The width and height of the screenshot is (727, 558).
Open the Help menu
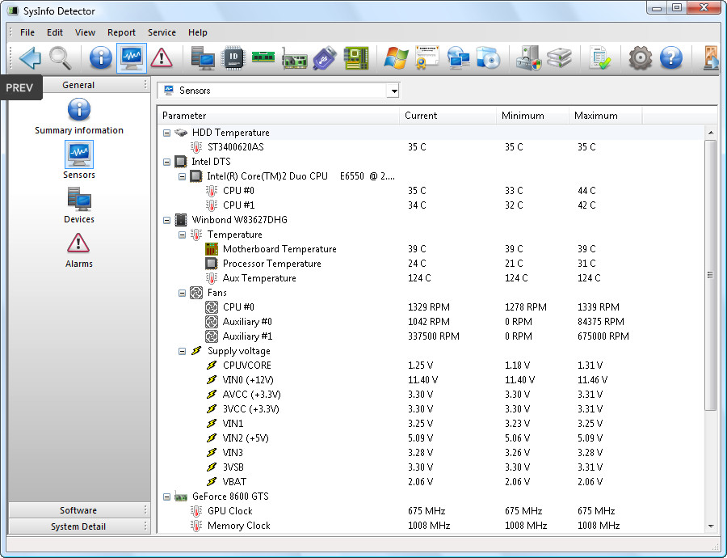coord(198,32)
